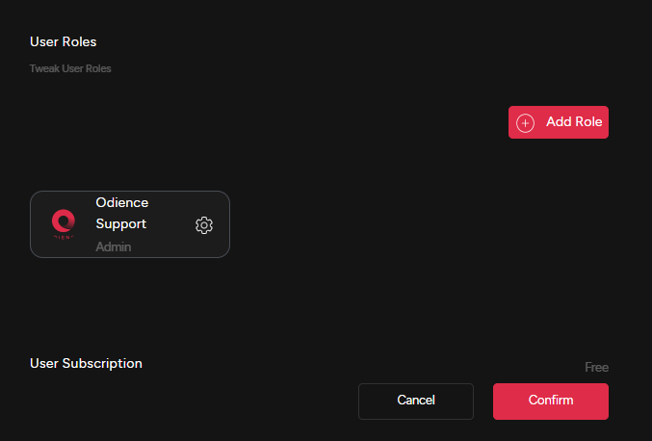Click the Admin label on the role card
The height and width of the screenshot is (441, 652).
pyautogui.click(x=114, y=246)
